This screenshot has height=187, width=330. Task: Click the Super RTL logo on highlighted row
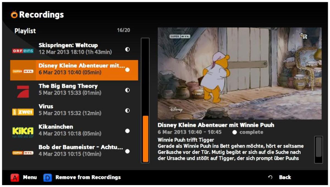23,71
